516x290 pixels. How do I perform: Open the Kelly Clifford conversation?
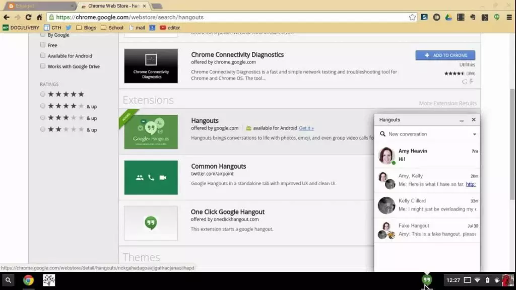427,205
